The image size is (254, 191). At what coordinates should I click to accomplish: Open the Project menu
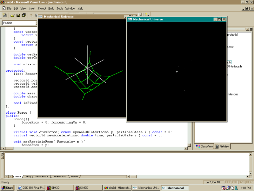pyautogui.click(x=42, y=8)
